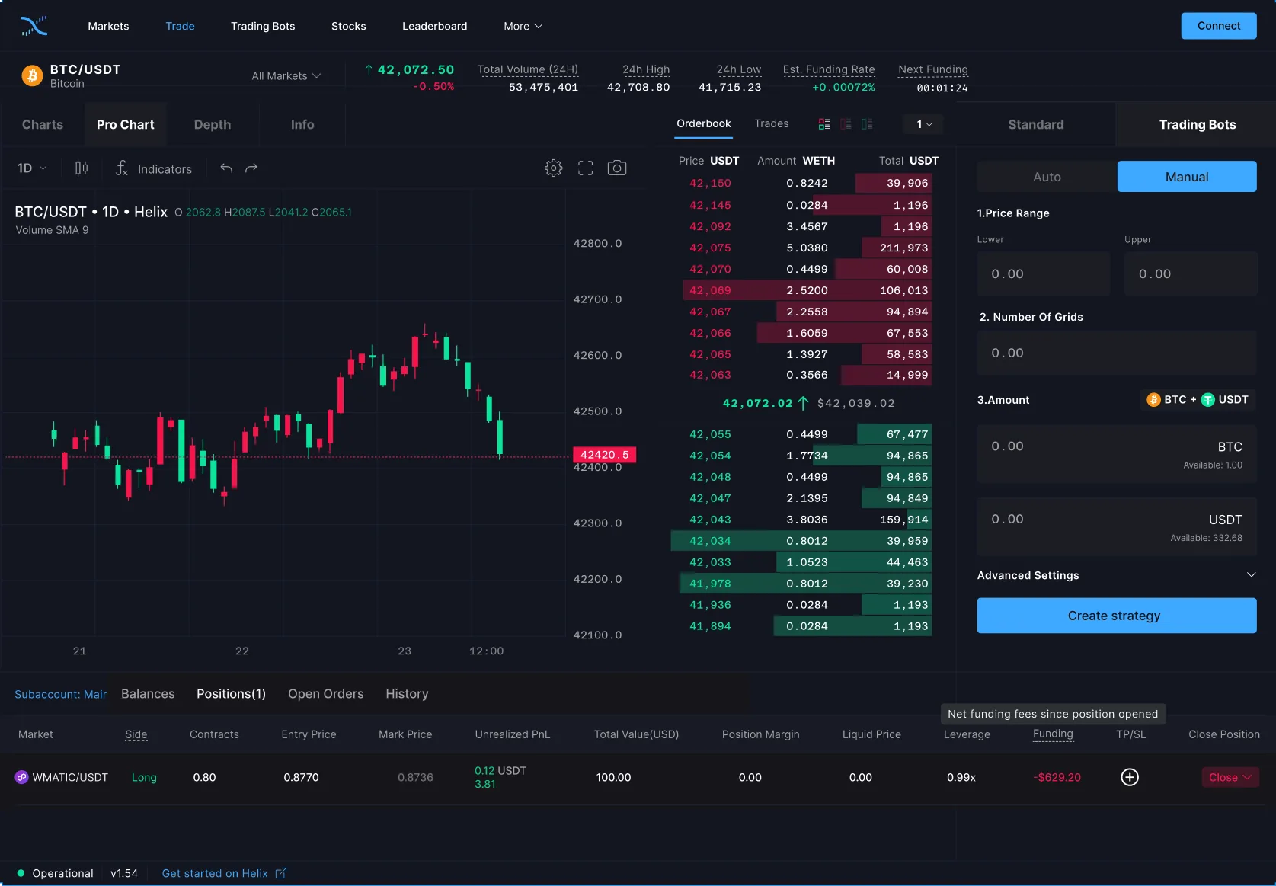The width and height of the screenshot is (1276, 886).
Task: Click the Est. Funding Rate label
Action: tap(829, 69)
